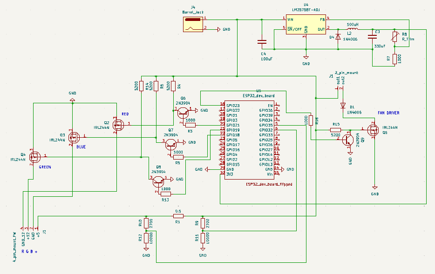Select the R1 0.5 ohm resistor
This screenshot has height=274, width=435.
click(178, 216)
